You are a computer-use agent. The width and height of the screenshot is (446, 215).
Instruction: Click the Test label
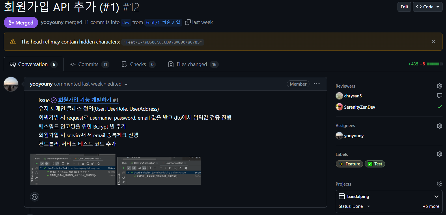coord(375,164)
